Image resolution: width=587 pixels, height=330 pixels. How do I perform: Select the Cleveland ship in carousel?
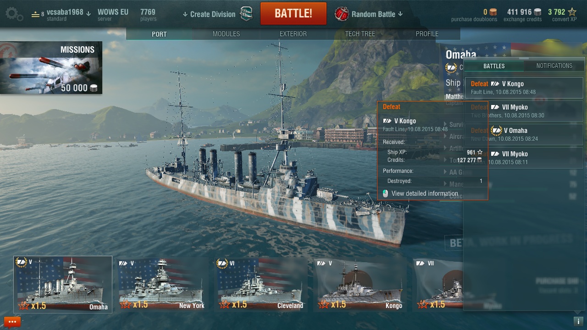point(261,285)
